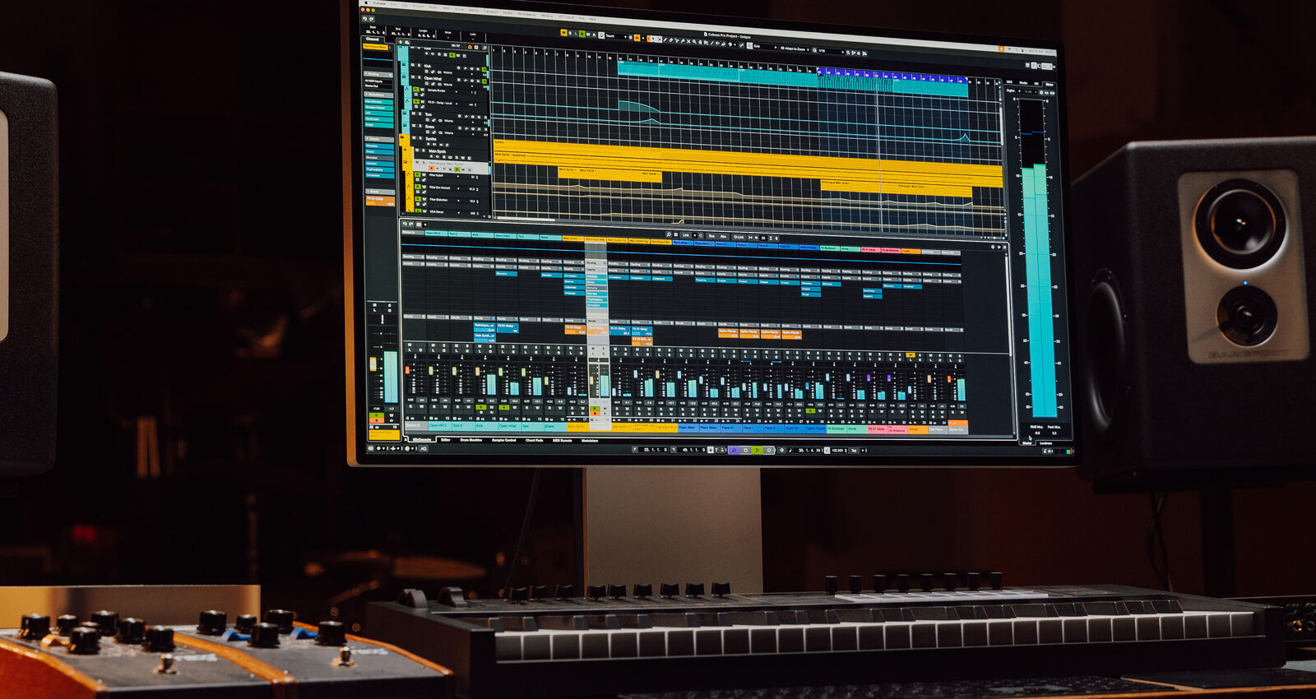Switch to the VSTi right zone tab
The width and height of the screenshot is (1316, 699).
pyautogui.click(x=1009, y=82)
